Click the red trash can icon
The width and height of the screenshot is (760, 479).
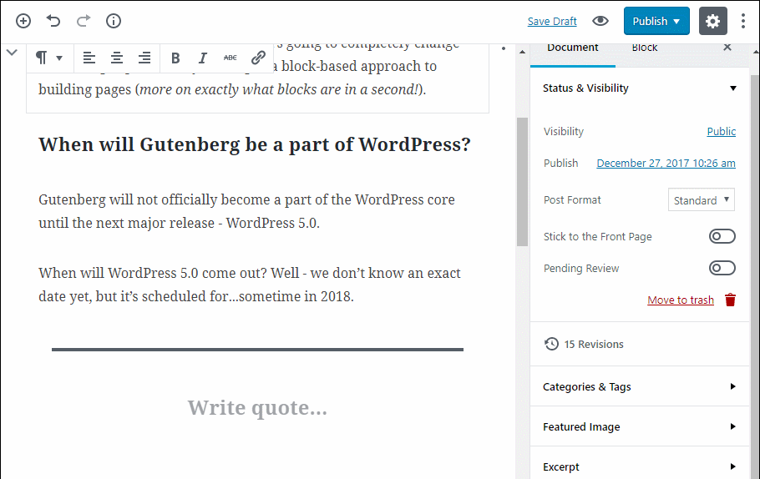click(730, 300)
